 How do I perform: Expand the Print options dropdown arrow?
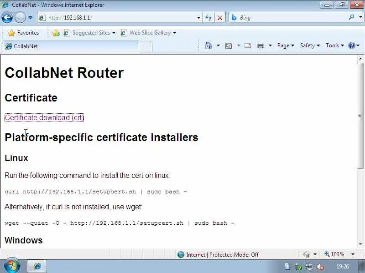pos(270,45)
